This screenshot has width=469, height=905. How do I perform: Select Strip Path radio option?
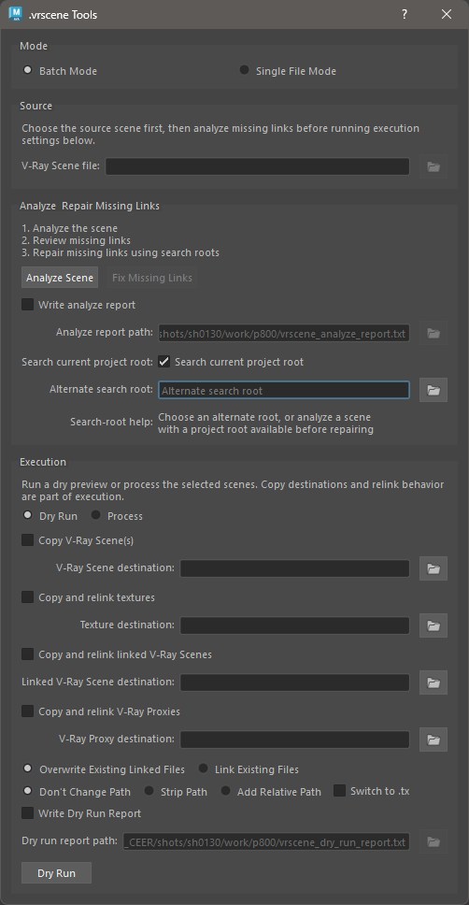point(149,791)
